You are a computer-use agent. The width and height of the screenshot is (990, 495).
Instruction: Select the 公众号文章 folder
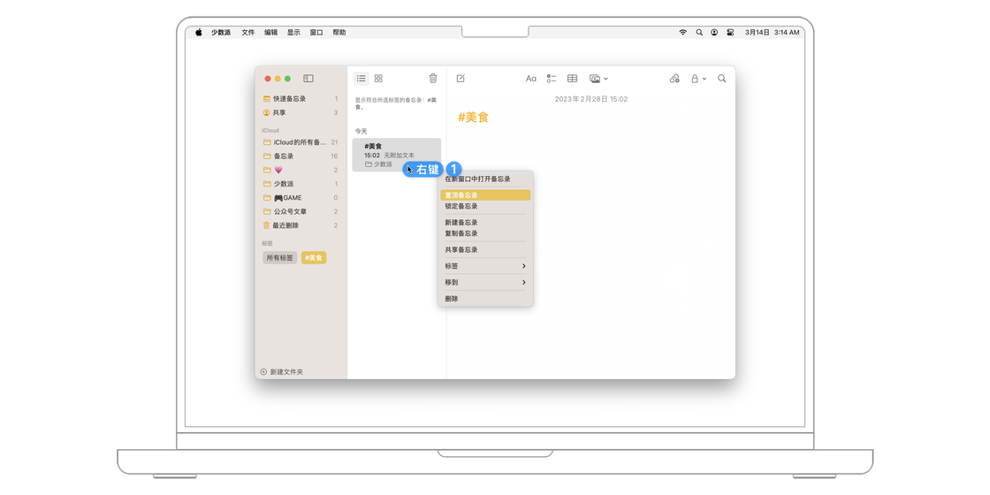[301, 211]
